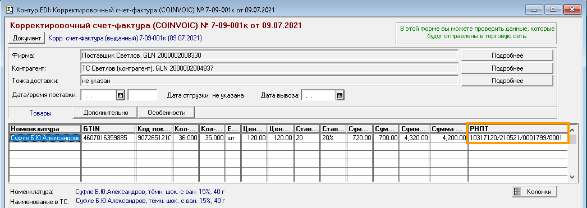Click scroll-down arrow of goods table
Screen dimensions: 587x208
click(x=572, y=177)
